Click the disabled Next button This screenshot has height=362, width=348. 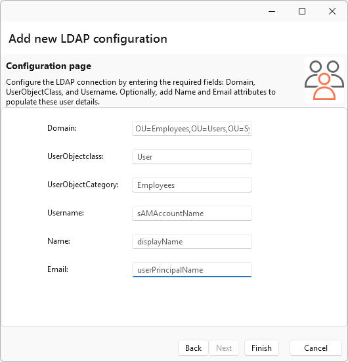coord(224,348)
